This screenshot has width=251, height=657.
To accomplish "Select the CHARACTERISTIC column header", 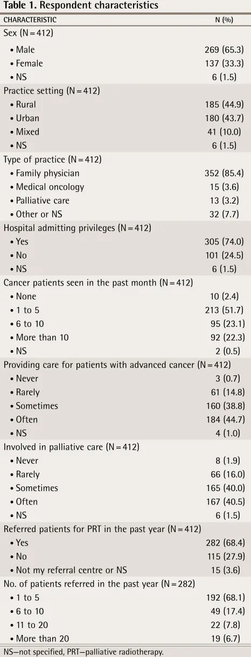I will 30,20.
